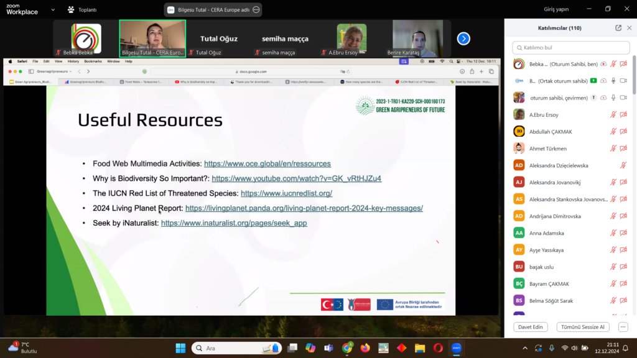Pop out the participants panel

click(x=618, y=28)
